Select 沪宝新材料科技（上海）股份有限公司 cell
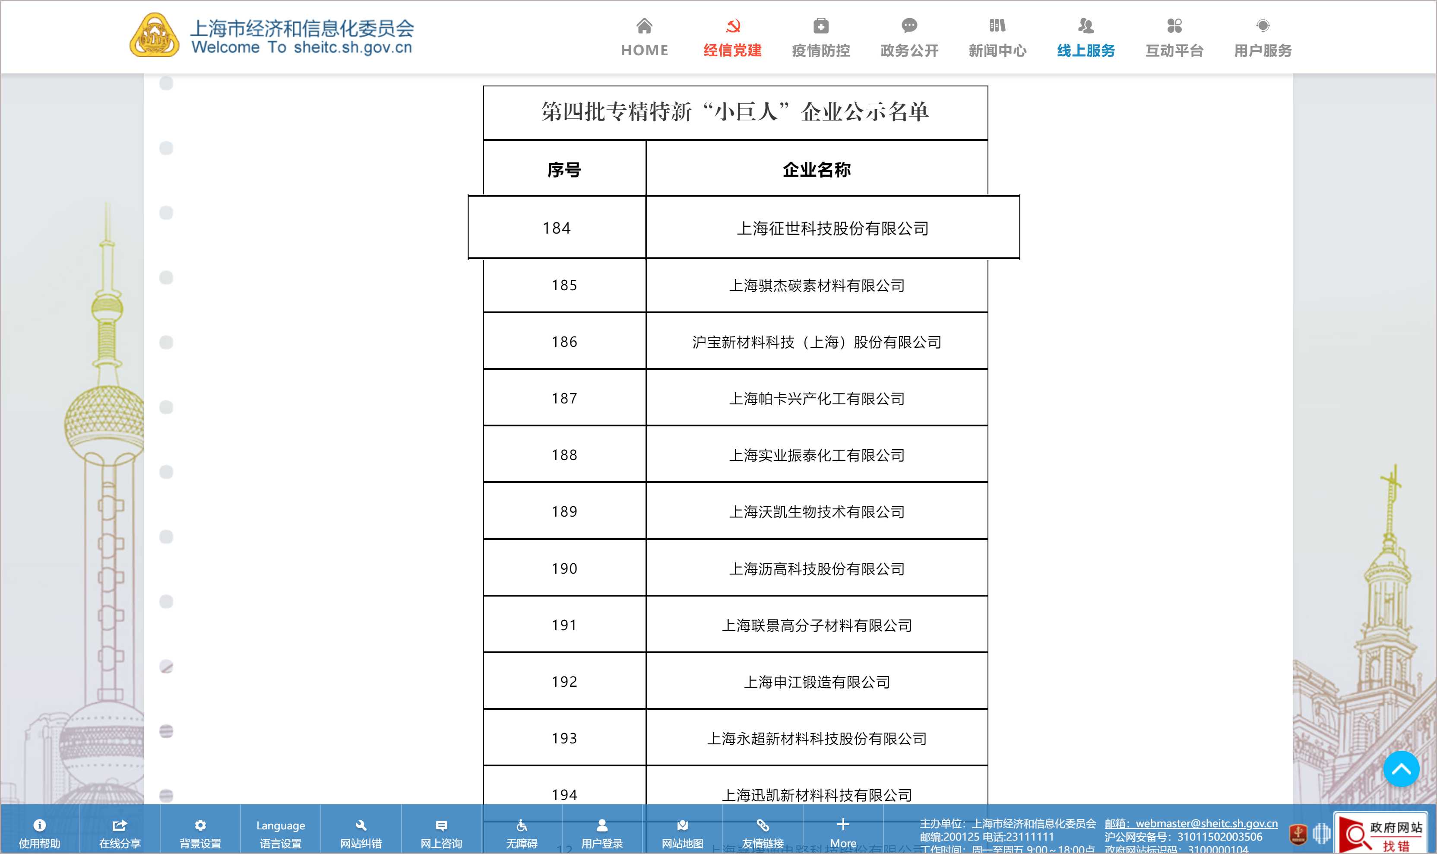The width and height of the screenshot is (1437, 854). (817, 342)
